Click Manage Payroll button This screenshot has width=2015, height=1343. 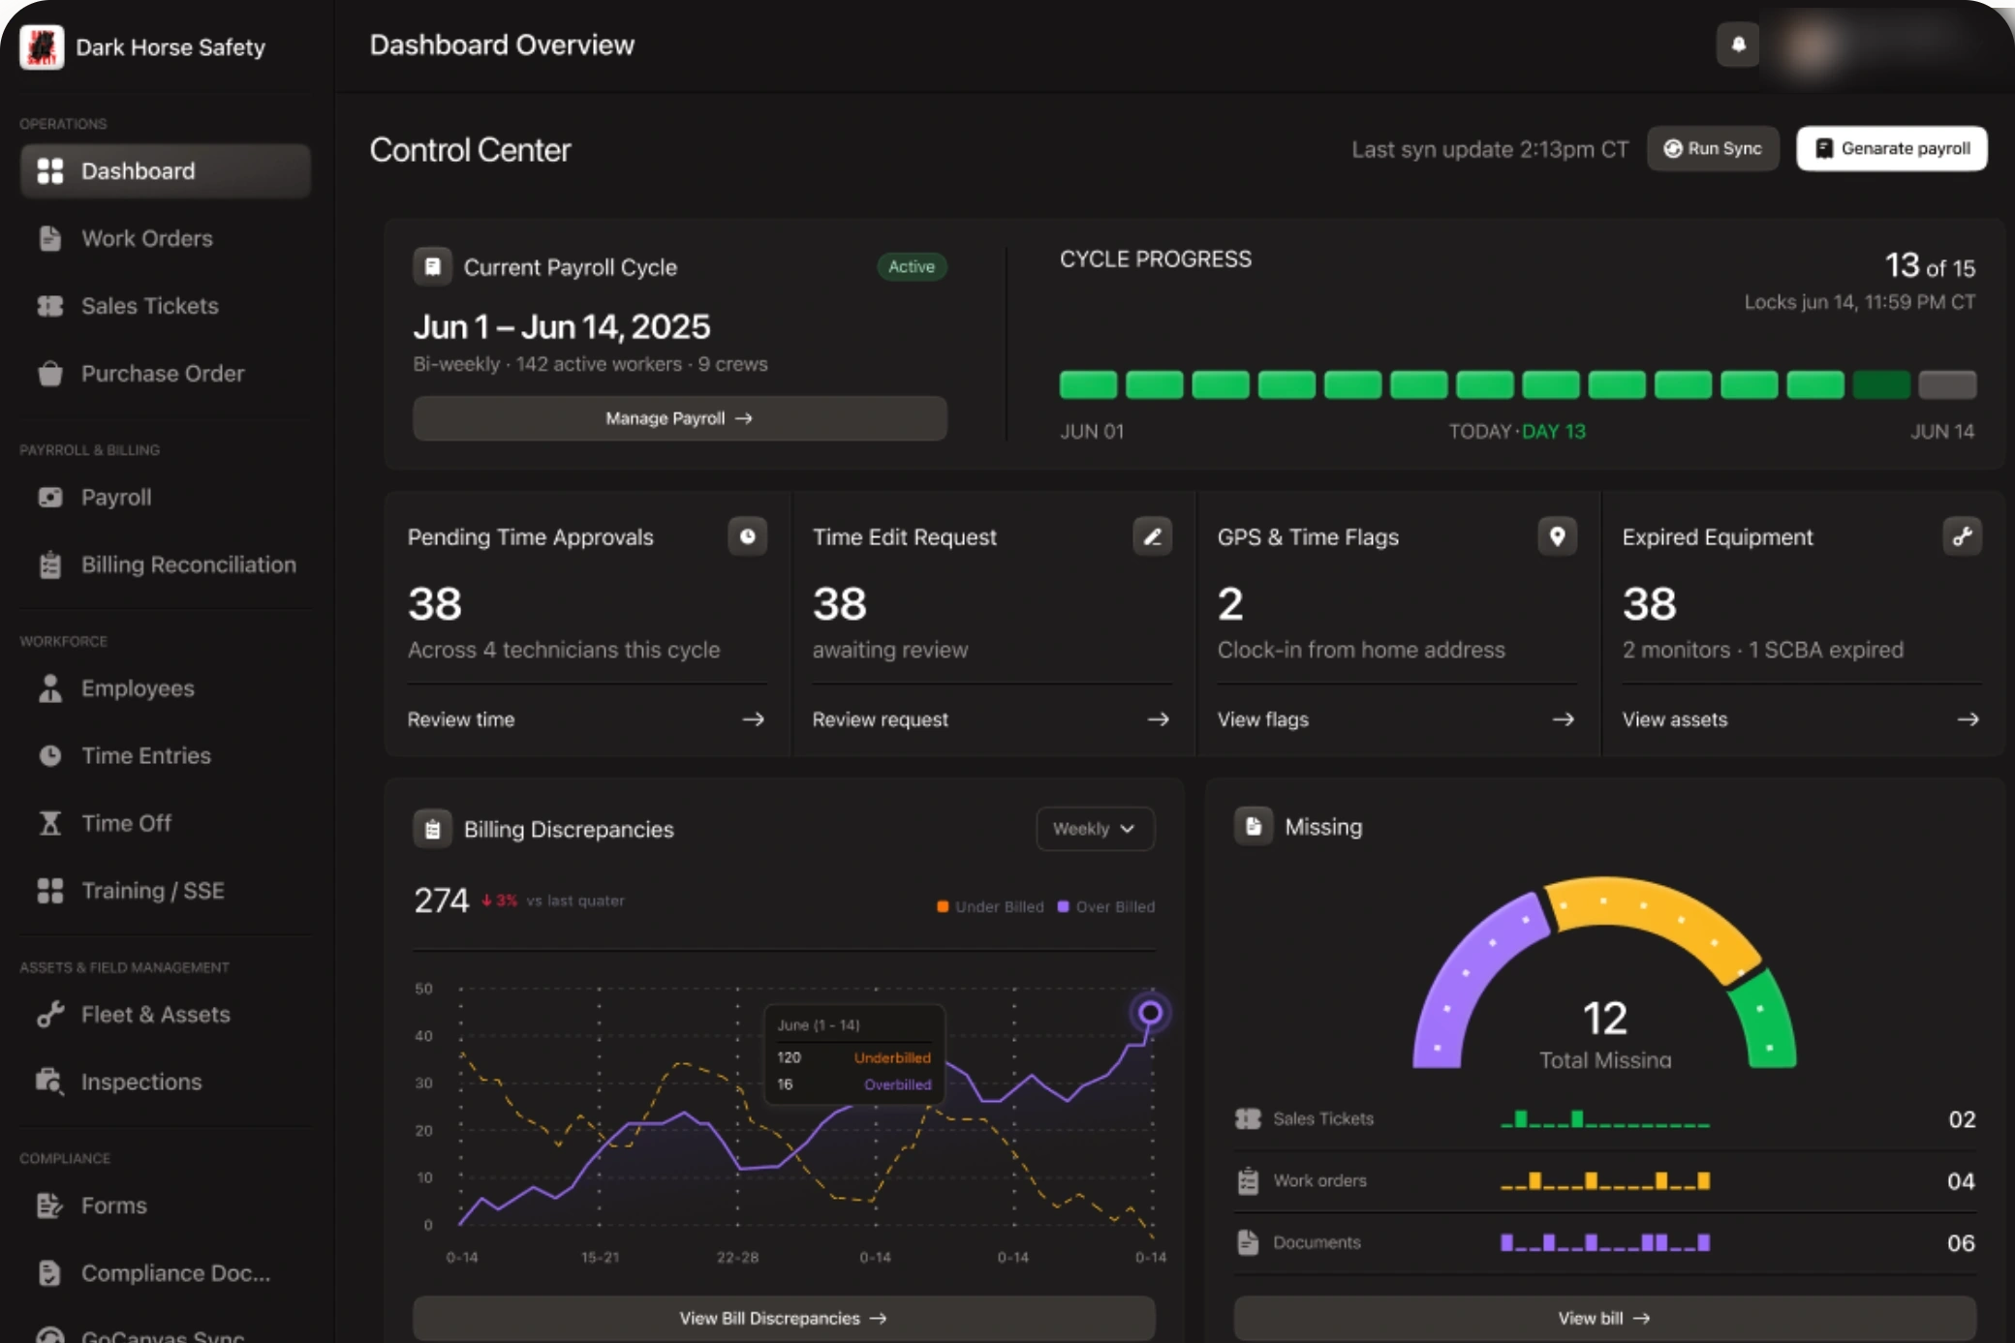pyautogui.click(x=679, y=418)
